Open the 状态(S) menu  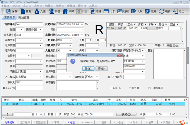(17, 6)
